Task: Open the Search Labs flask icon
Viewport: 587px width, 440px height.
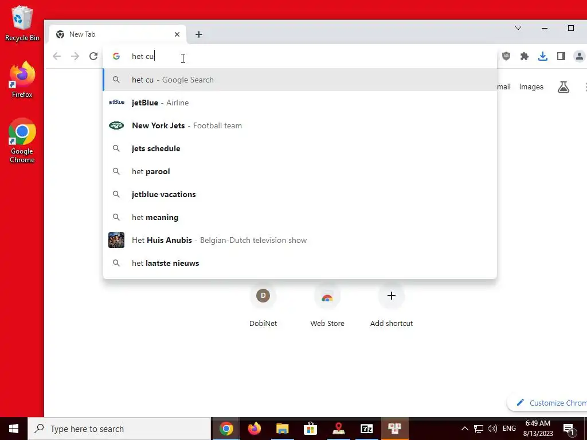Action: click(x=563, y=87)
